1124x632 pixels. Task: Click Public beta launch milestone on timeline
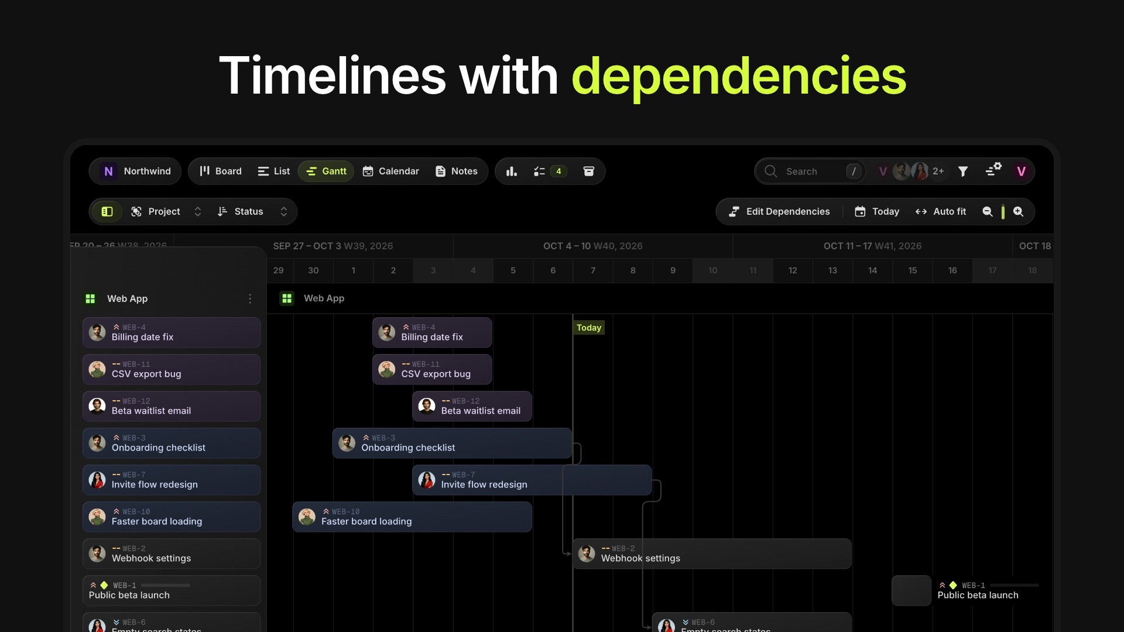pyautogui.click(x=911, y=591)
